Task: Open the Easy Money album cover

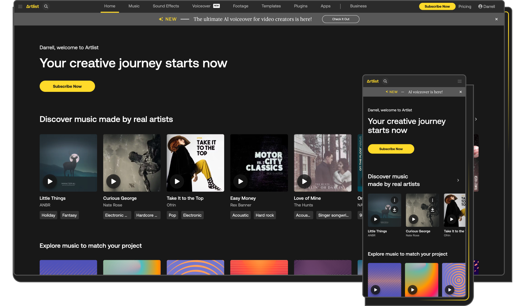Action: (x=259, y=163)
